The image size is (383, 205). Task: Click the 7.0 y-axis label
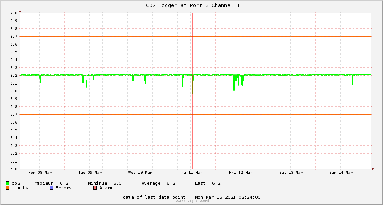pyautogui.click(x=14, y=13)
